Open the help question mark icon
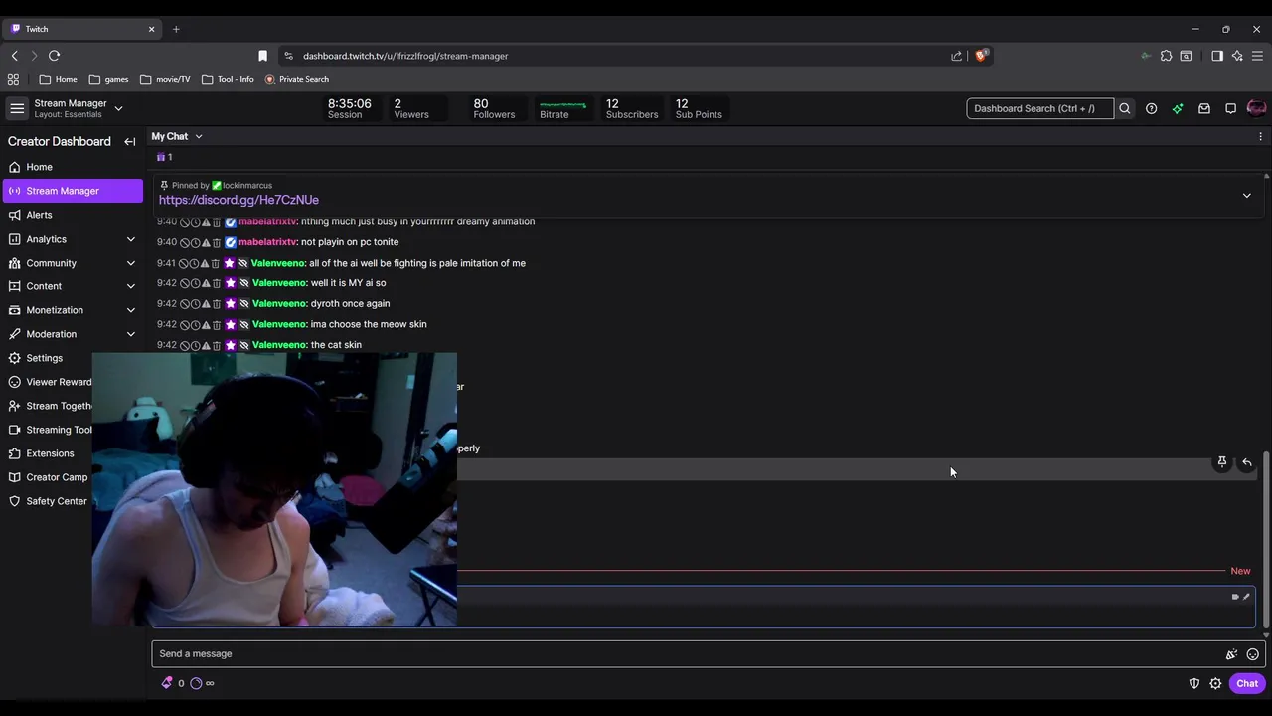This screenshot has height=716, width=1272. pyautogui.click(x=1151, y=108)
